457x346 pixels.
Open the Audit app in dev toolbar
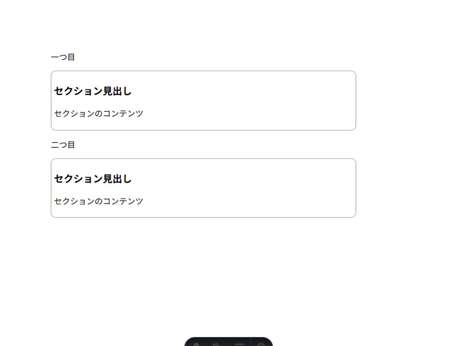pos(239,344)
